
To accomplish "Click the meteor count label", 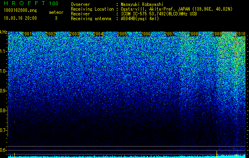I will click(56, 12).
